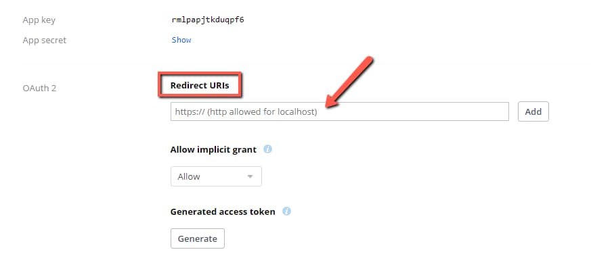This screenshot has width=591, height=254.
Task: Click the App key label
Action: (39, 20)
